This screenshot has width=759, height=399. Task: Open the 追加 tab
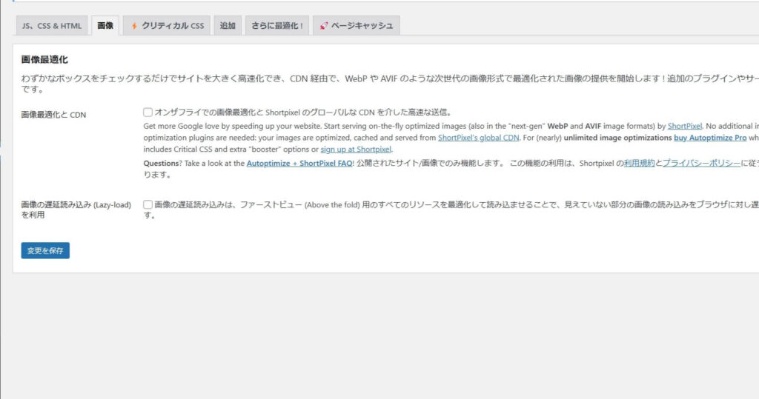coord(227,26)
